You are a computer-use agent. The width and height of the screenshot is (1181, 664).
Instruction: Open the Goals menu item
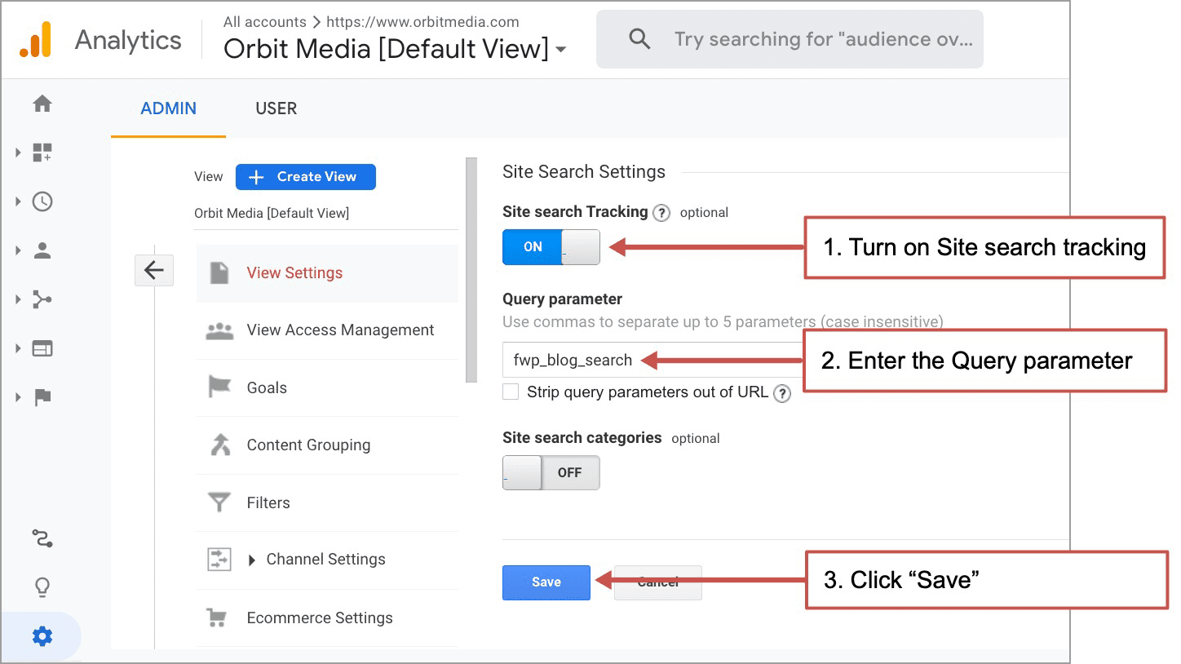pos(327,387)
